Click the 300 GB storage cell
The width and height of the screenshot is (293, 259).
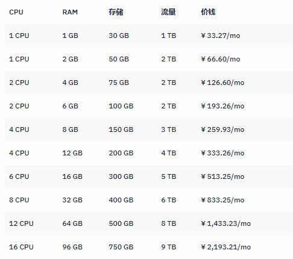(121, 176)
